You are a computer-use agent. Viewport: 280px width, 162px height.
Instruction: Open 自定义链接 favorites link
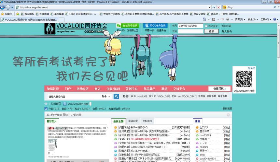point(198,14)
